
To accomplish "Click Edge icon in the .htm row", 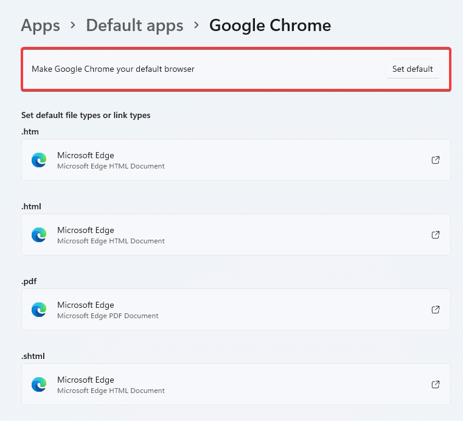I will tap(39, 160).
